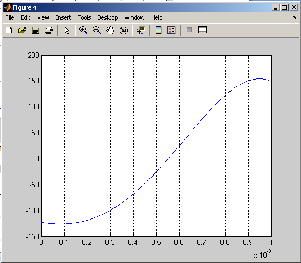Image resolution: width=301 pixels, height=263 pixels.
Task: Select the Pan hand tool
Action: pos(110,30)
